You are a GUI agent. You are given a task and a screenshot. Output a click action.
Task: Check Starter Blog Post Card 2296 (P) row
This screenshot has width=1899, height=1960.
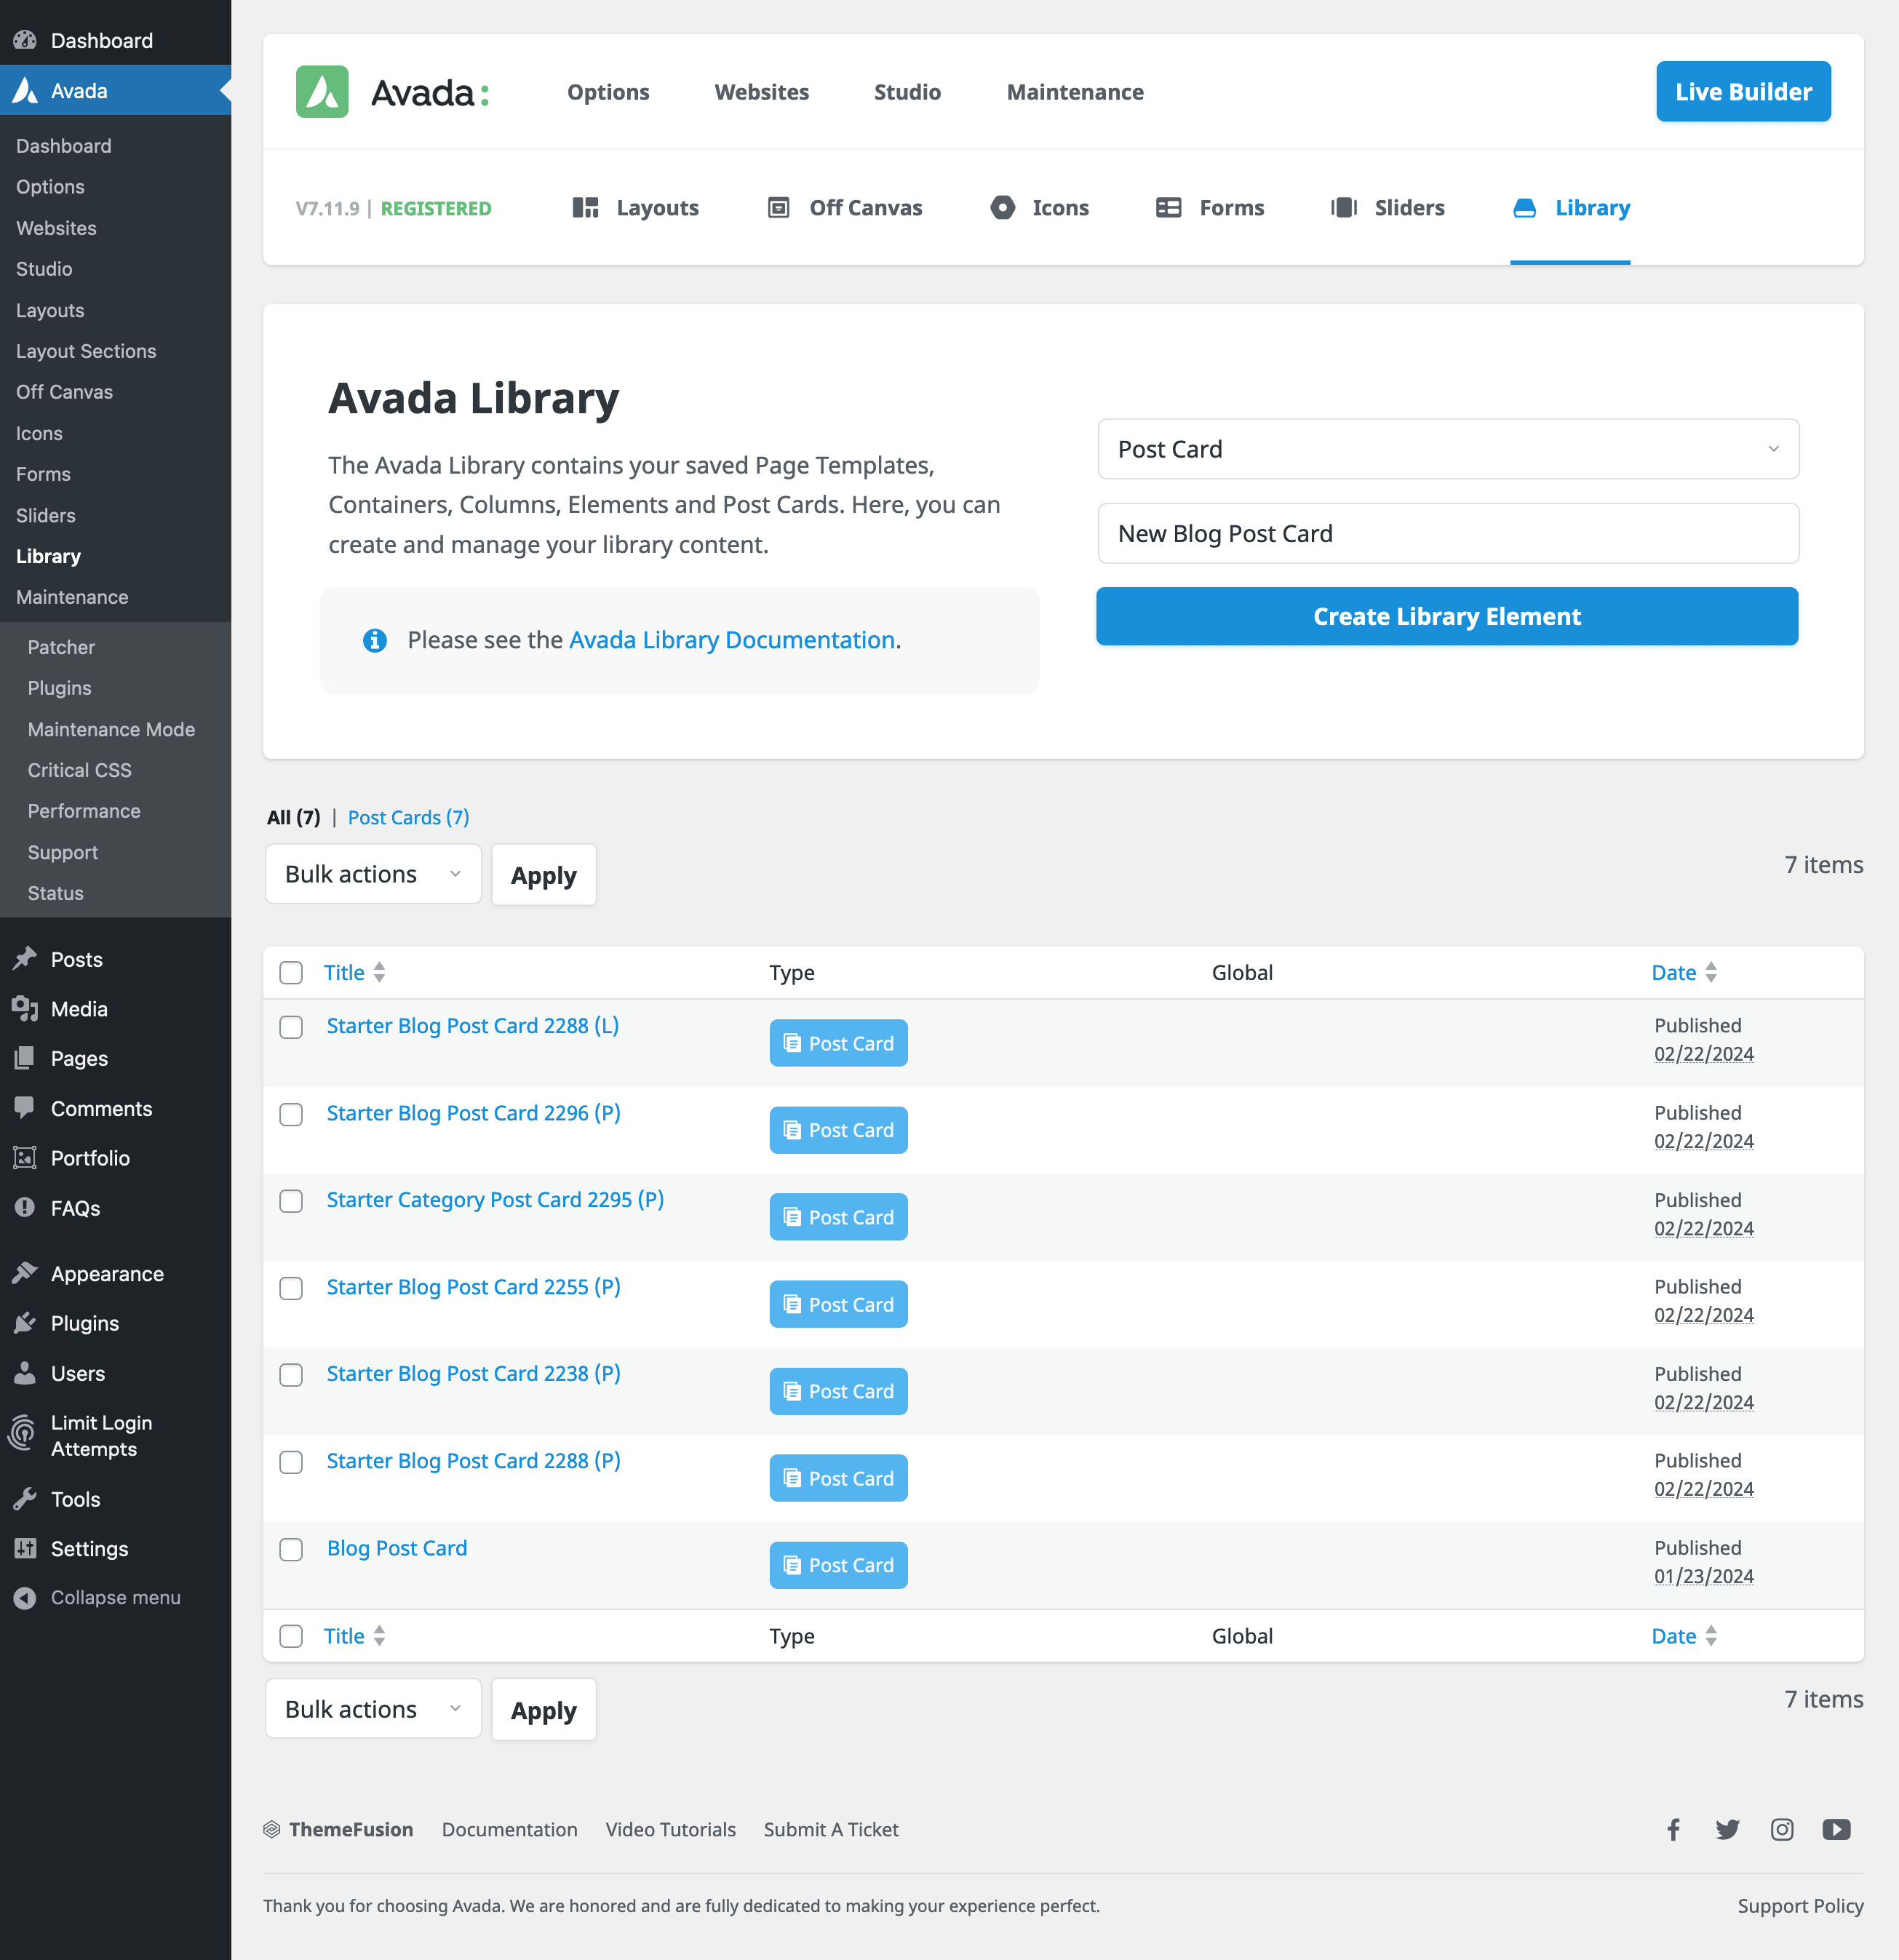[291, 1114]
